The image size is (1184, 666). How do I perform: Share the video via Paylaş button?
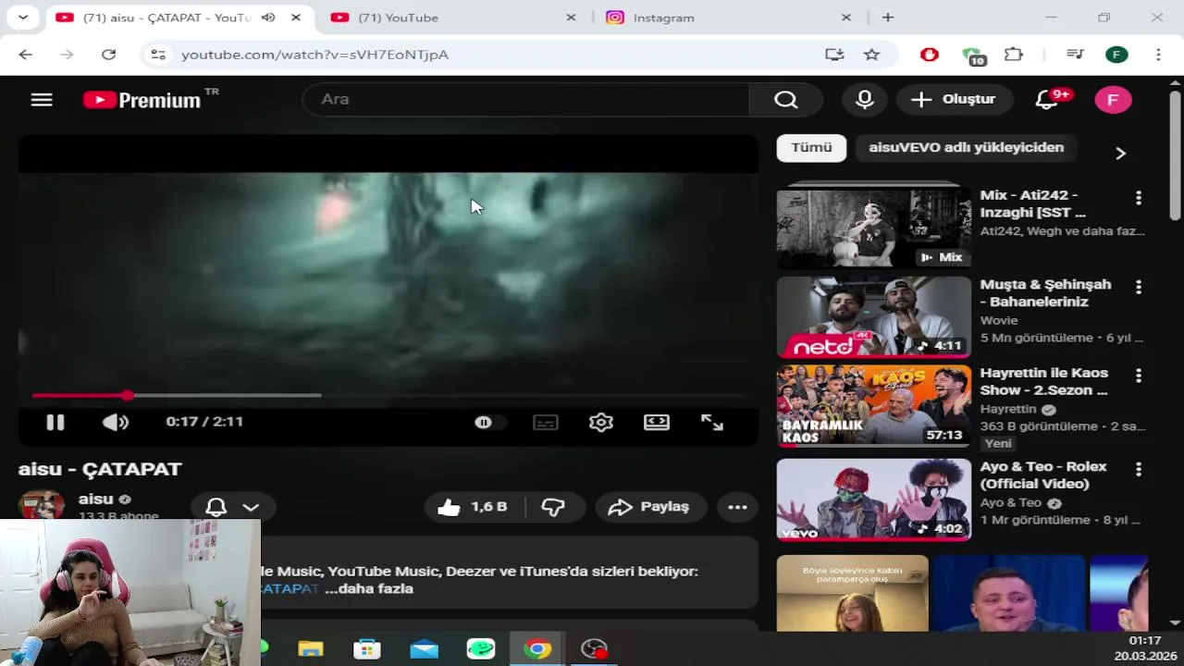(x=649, y=507)
